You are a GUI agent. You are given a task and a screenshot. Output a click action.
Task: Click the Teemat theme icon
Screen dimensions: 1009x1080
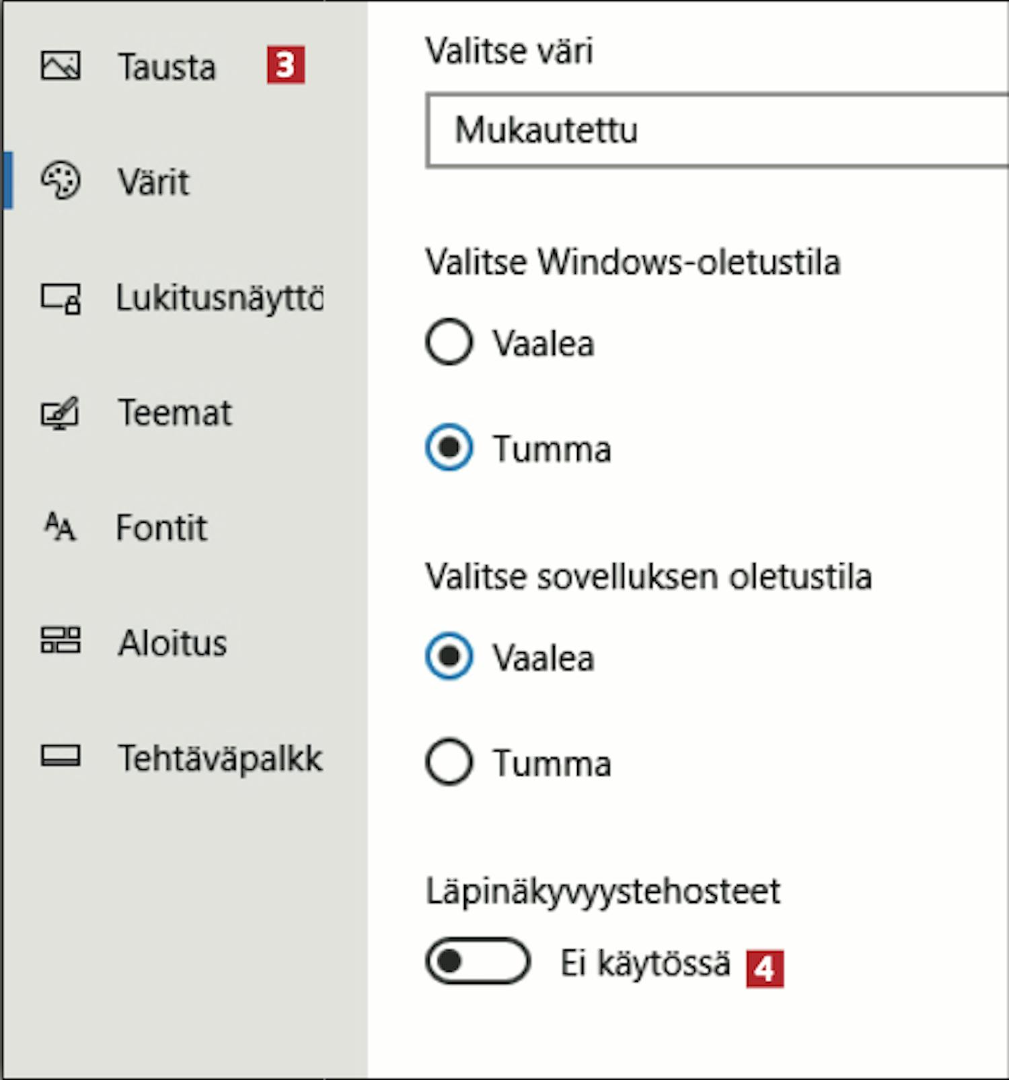coord(60,413)
